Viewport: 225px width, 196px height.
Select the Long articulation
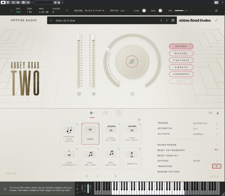point(90,134)
